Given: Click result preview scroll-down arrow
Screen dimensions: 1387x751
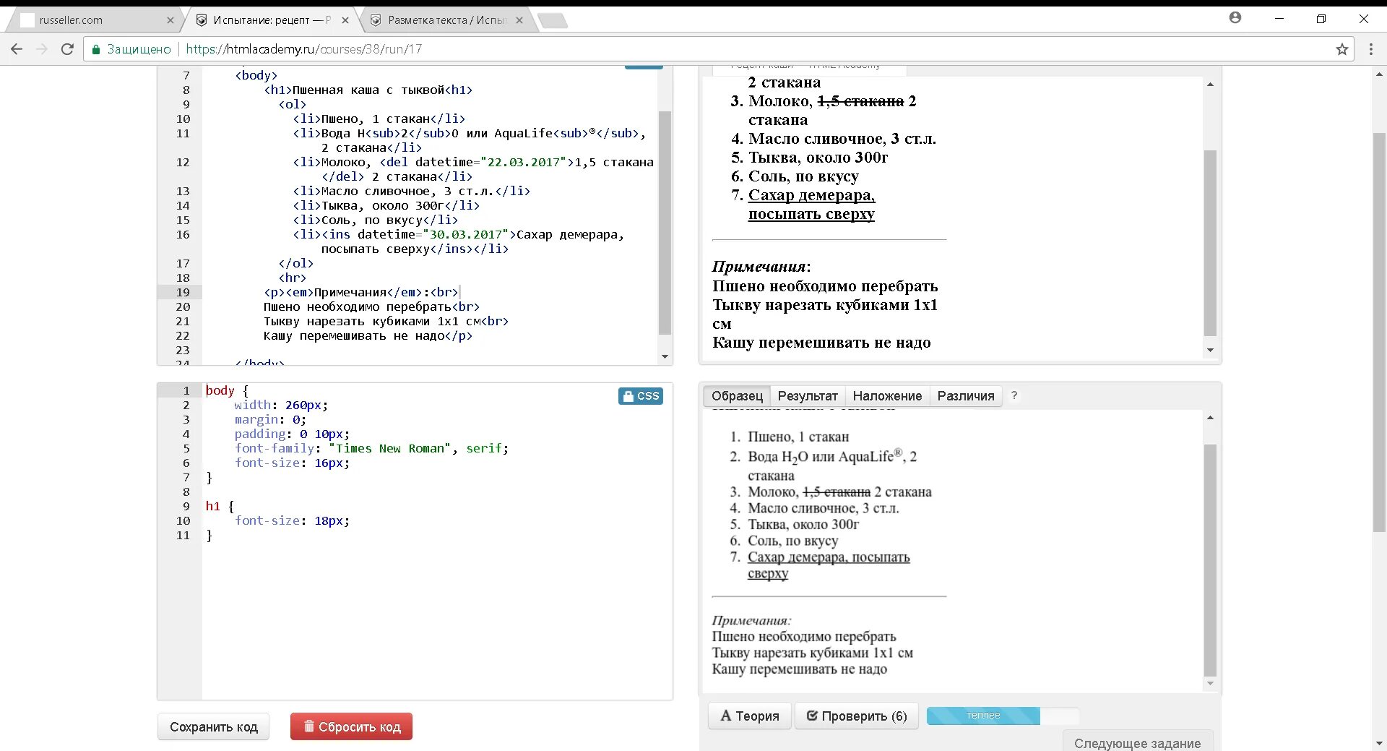Looking at the screenshot, I should (1210, 351).
